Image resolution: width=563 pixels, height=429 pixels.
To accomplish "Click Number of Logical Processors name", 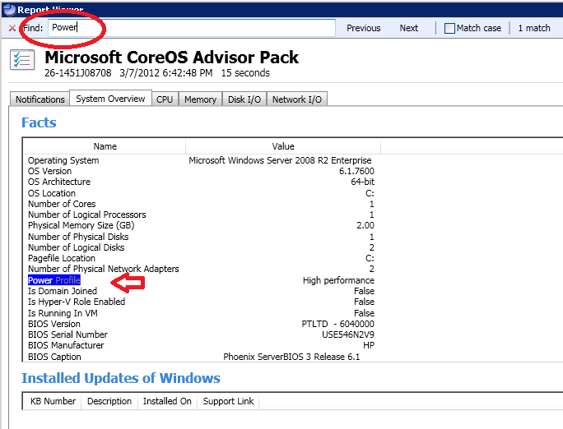I will (87, 214).
